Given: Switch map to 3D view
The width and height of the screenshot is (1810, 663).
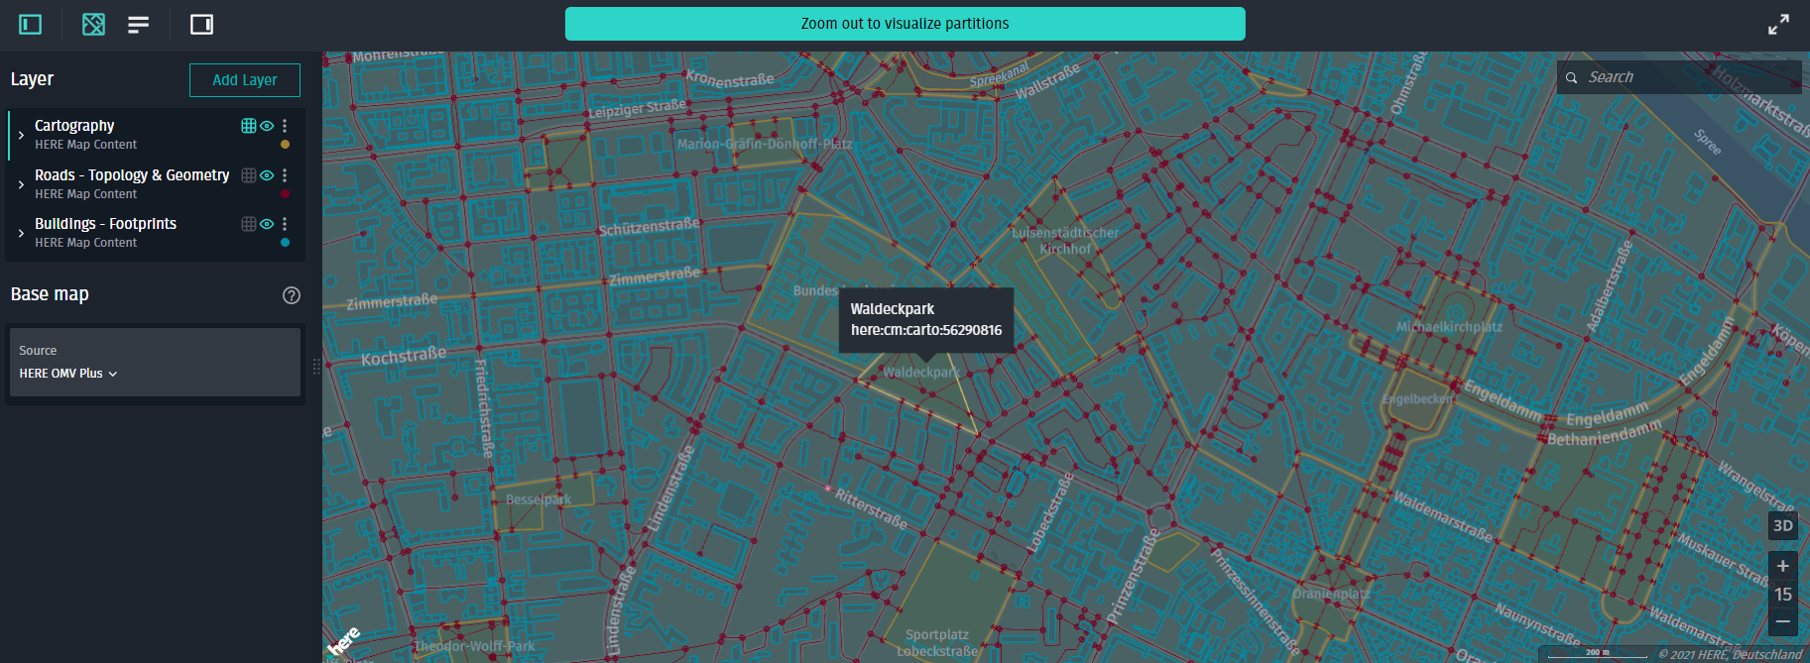Looking at the screenshot, I should click(x=1782, y=525).
